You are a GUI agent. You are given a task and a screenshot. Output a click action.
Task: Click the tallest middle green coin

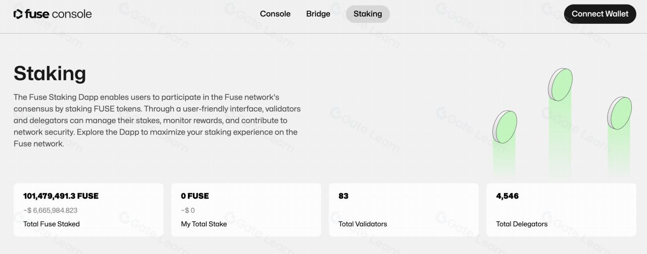[561, 85]
